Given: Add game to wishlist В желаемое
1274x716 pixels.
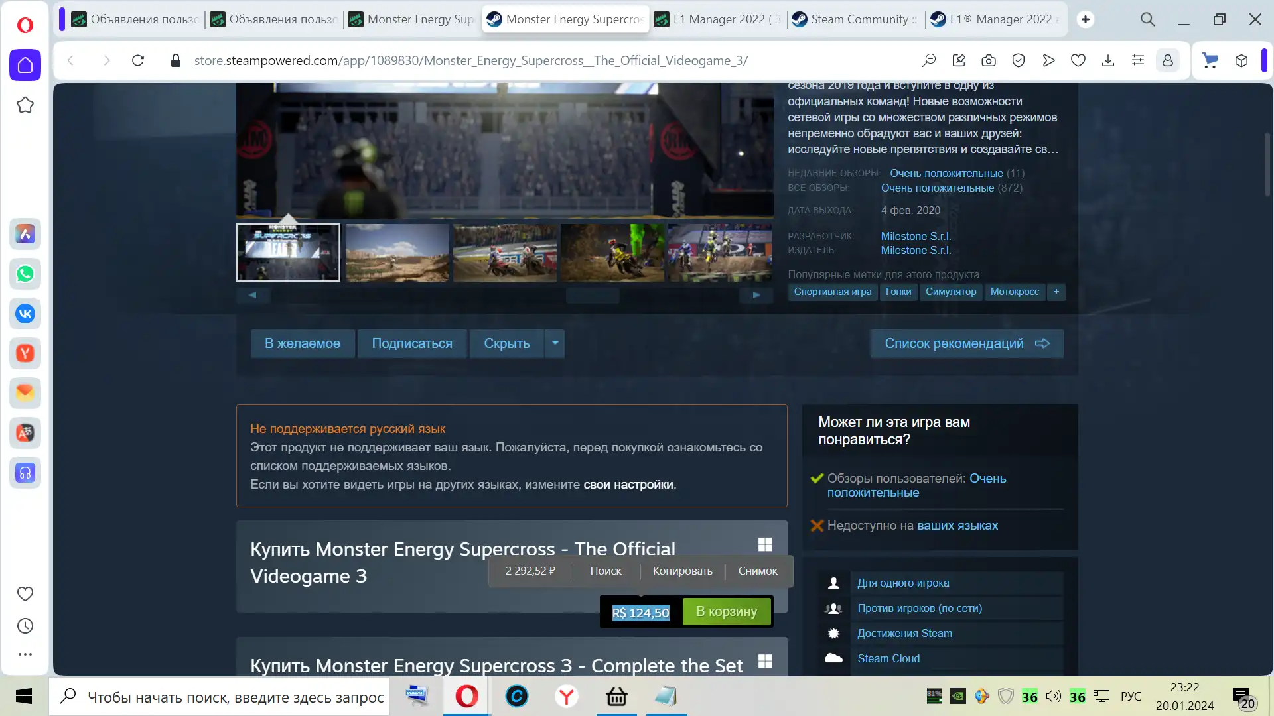Looking at the screenshot, I should click(303, 343).
